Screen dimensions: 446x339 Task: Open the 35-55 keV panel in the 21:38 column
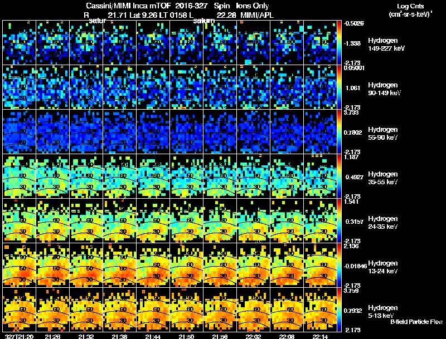point(120,176)
